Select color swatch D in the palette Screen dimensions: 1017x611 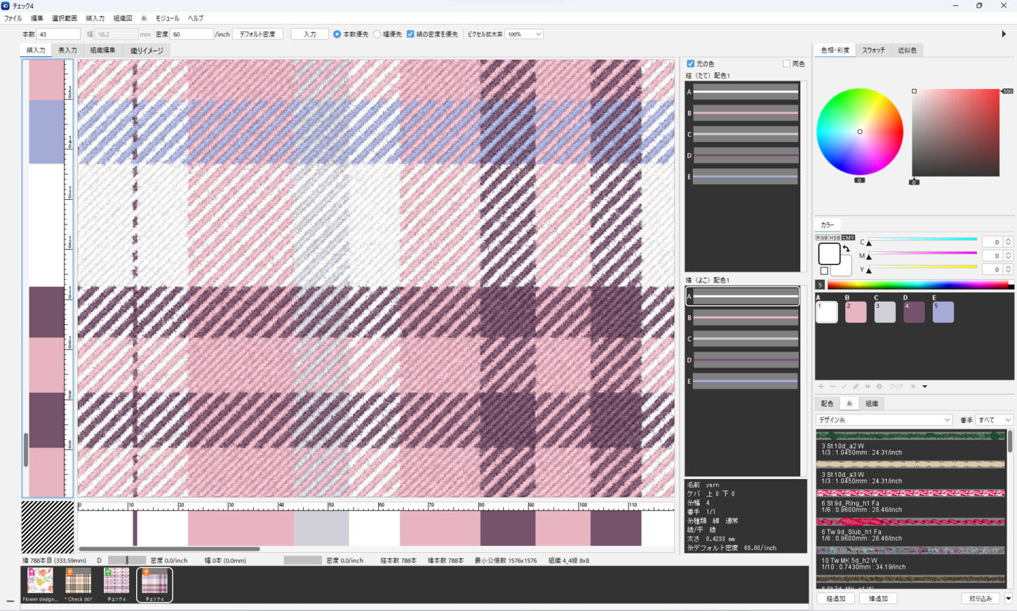click(914, 312)
